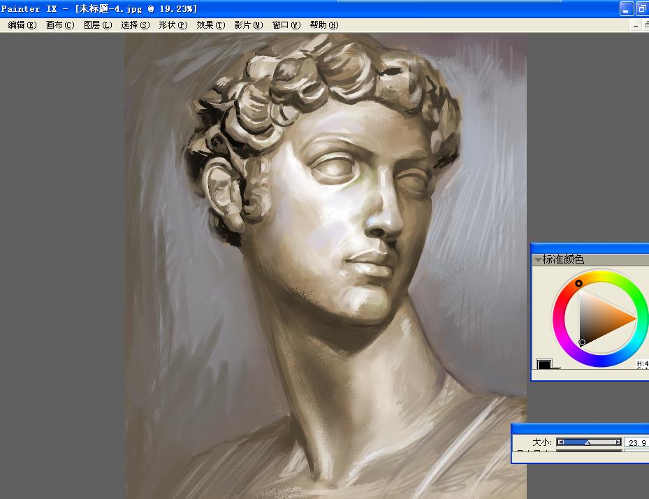Screen dimensions: 649x499
Task: Click the hue ring indicator circle
Action: pyautogui.click(x=578, y=283)
